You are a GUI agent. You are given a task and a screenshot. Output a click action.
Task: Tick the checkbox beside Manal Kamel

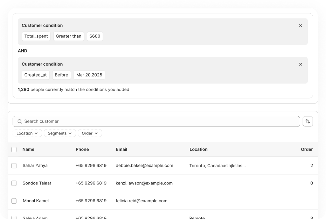pos(14,201)
